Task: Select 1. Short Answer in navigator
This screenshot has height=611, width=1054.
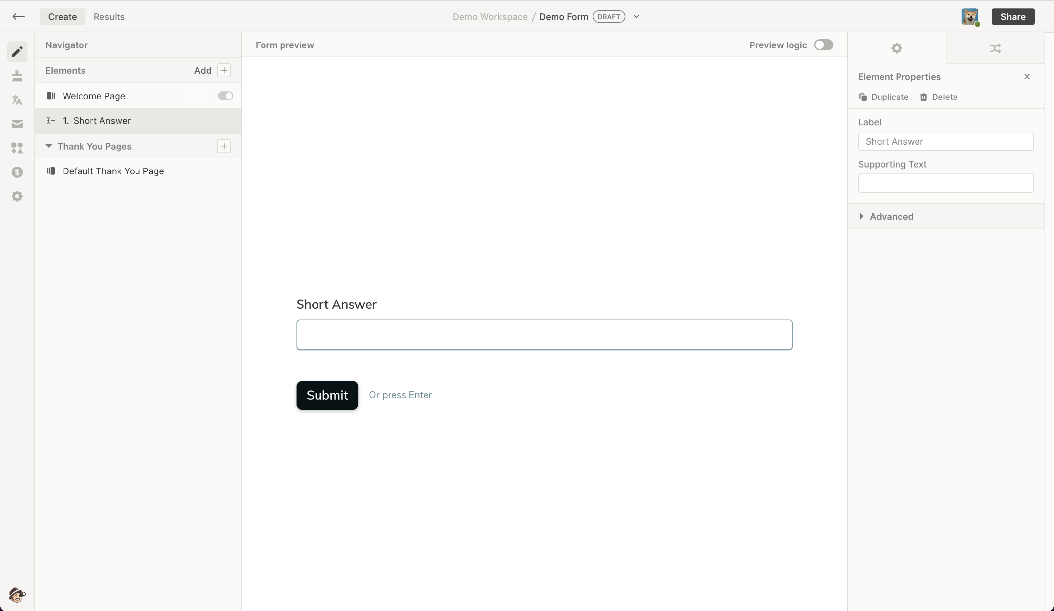Action: [138, 121]
